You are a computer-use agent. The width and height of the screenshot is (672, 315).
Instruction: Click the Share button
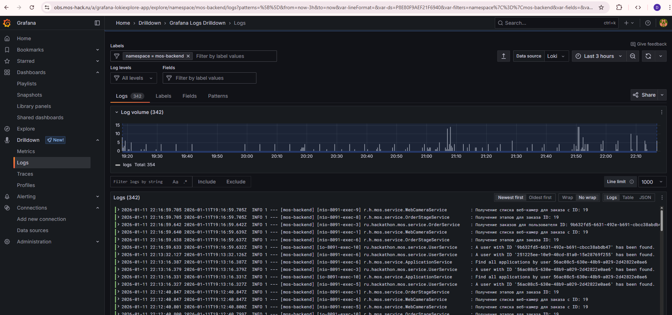(x=644, y=95)
